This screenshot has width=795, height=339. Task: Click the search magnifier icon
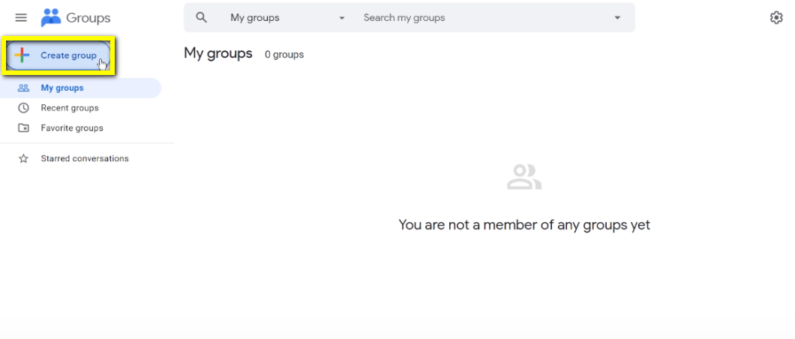201,18
